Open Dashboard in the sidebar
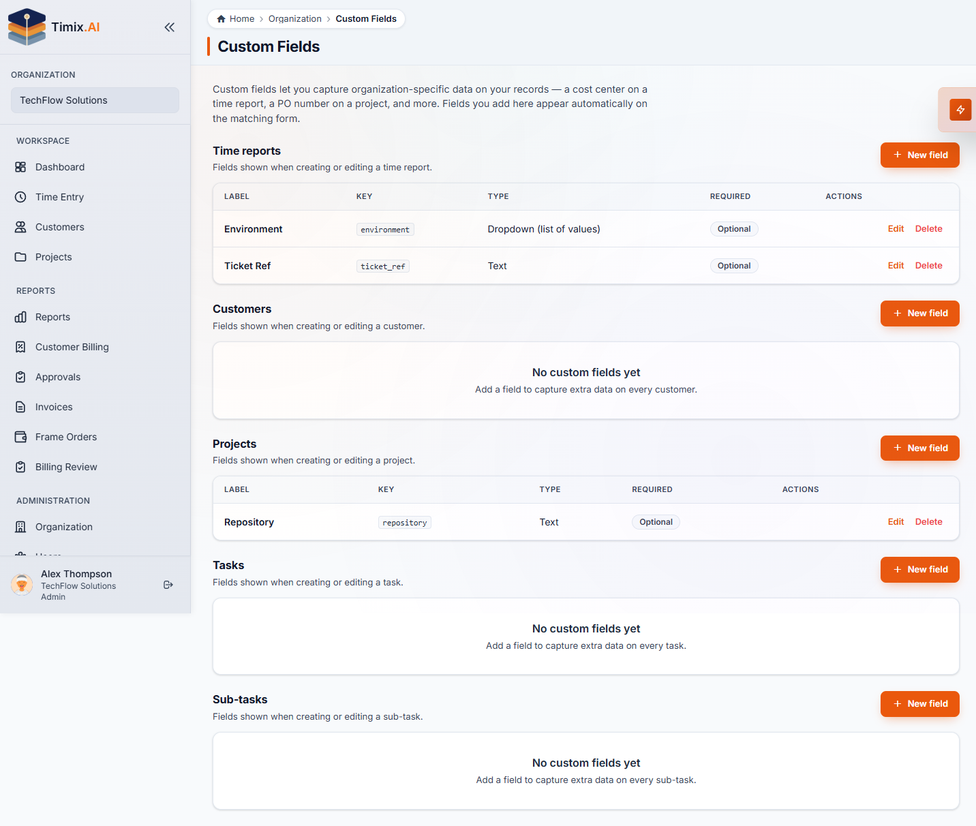 coord(95,167)
